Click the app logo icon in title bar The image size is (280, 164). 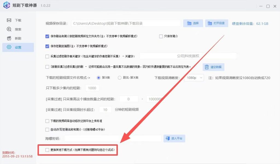(x=7, y=5)
